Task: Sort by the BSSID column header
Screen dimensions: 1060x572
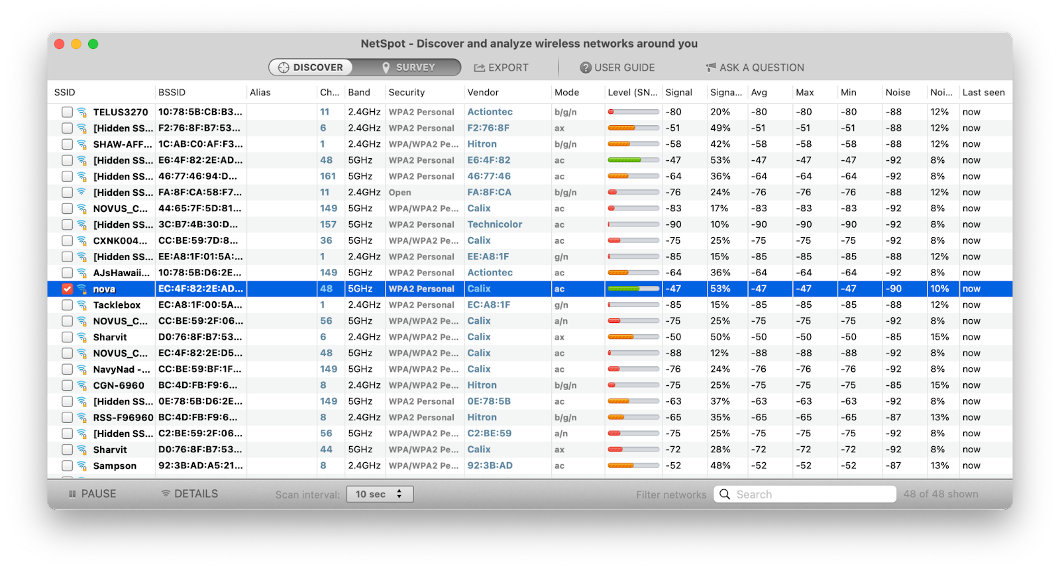Action: [172, 93]
